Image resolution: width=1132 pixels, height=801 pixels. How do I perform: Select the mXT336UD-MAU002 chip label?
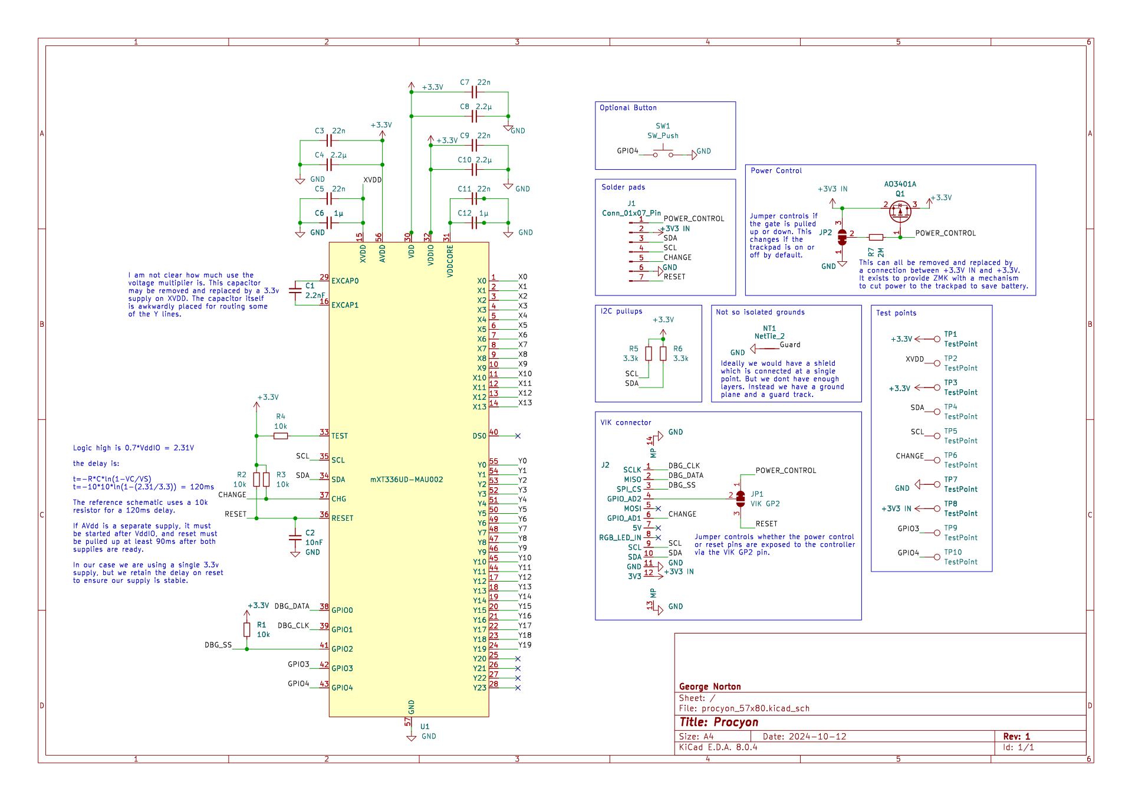(407, 480)
